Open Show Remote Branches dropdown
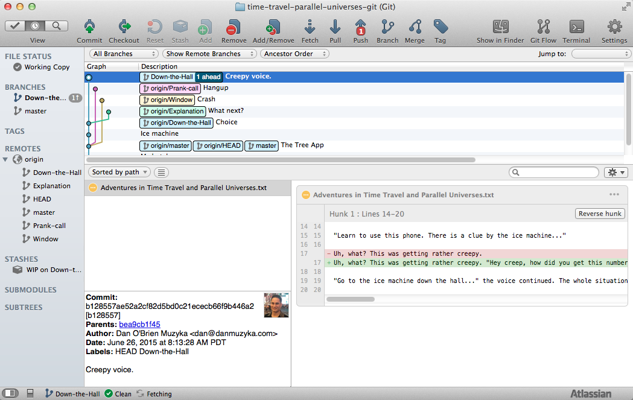Viewport: 633px width, 400px height. [x=209, y=54]
